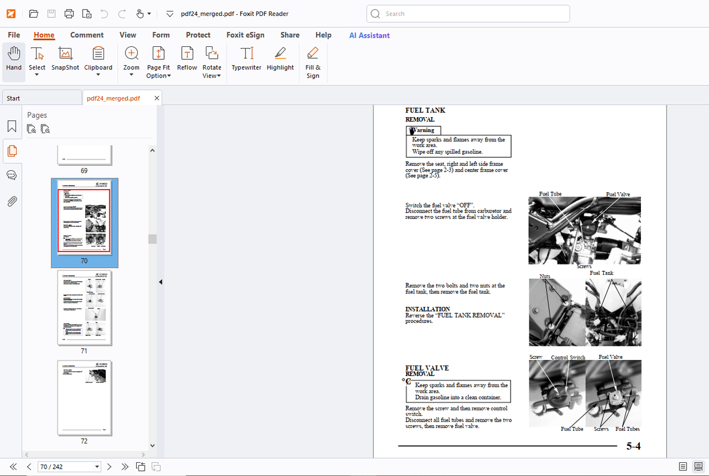709x476 pixels.
Task: Open the AI Assistant tab
Action: [x=369, y=35]
